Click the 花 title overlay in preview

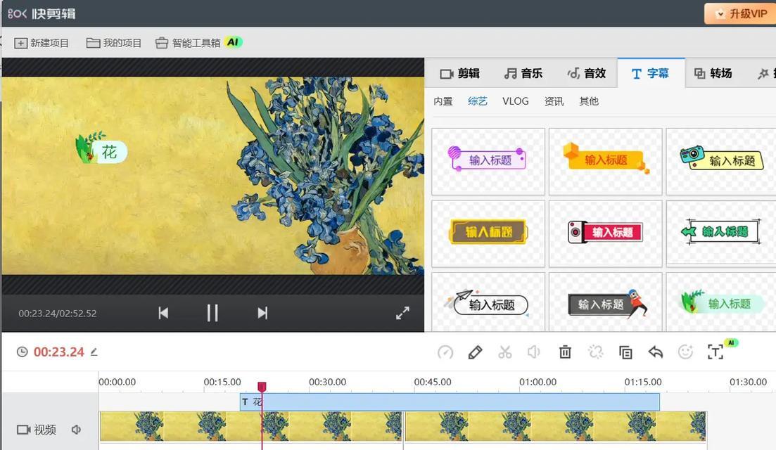point(102,149)
